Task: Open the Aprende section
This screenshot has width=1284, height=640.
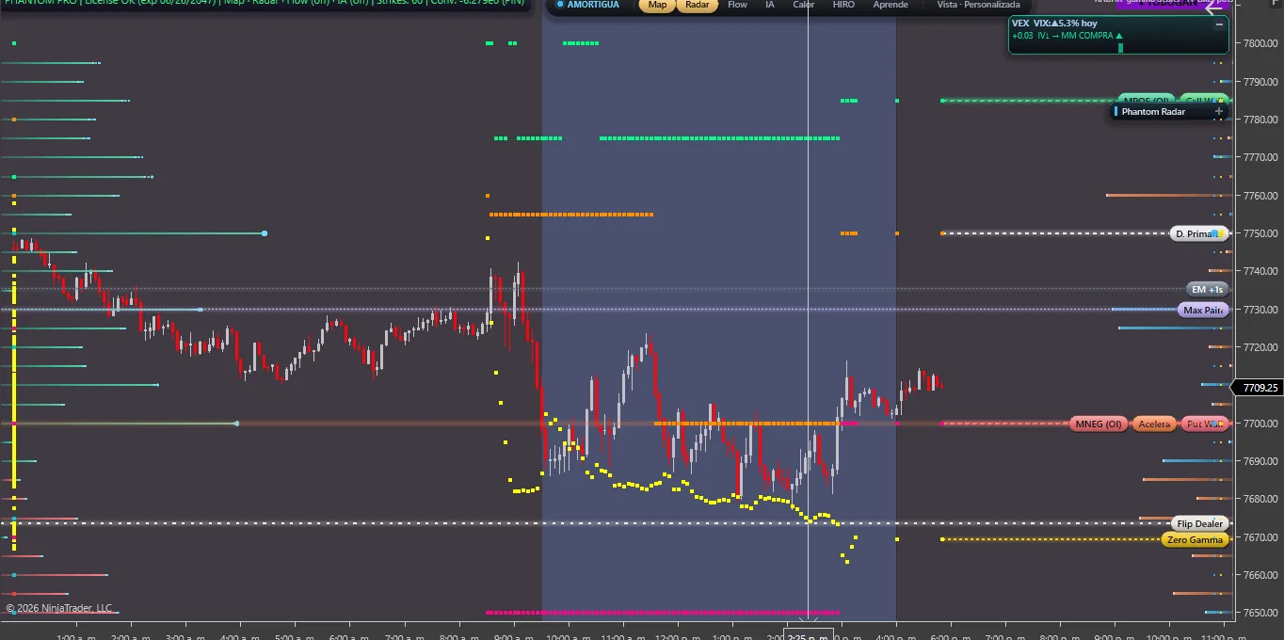Action: tap(891, 5)
